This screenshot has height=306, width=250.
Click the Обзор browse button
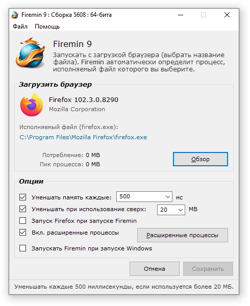pyautogui.click(x=201, y=159)
